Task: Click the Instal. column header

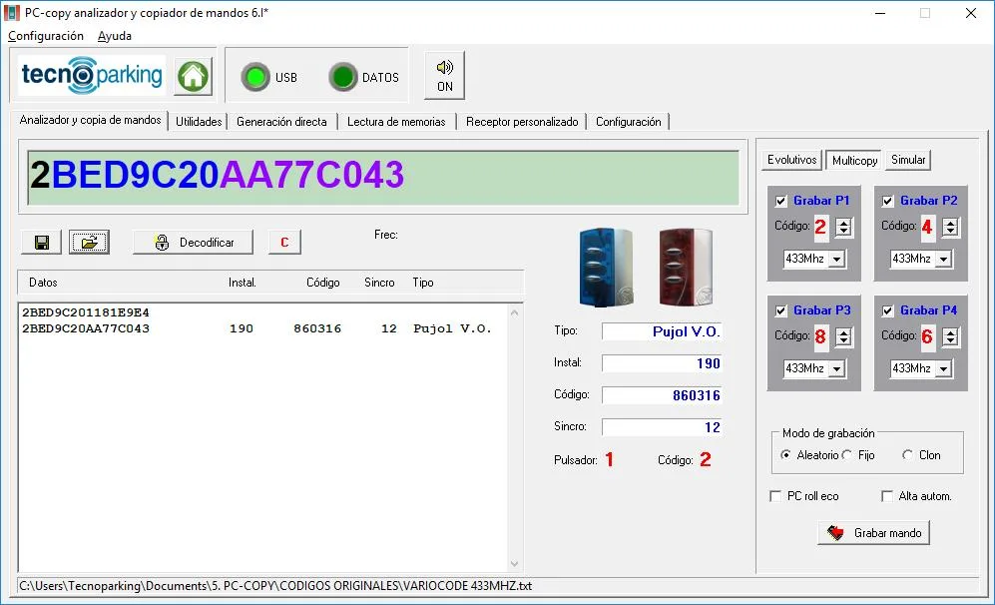Action: click(x=243, y=283)
